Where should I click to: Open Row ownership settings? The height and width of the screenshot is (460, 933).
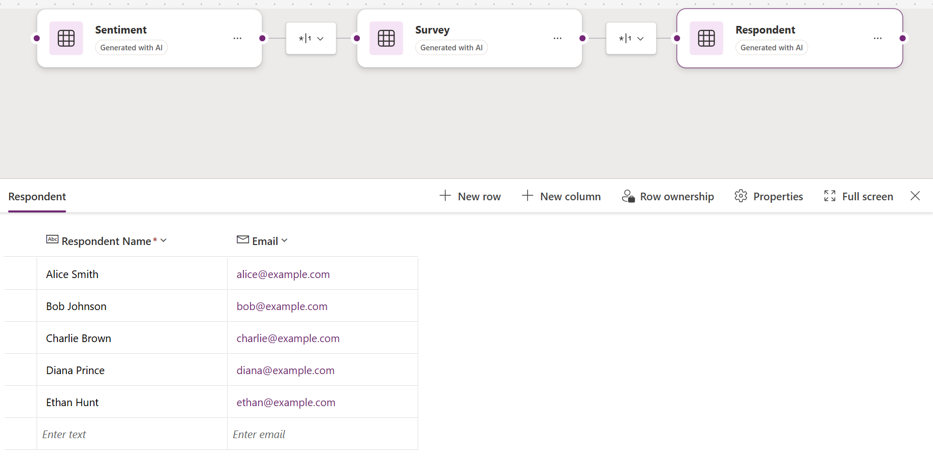click(x=668, y=196)
